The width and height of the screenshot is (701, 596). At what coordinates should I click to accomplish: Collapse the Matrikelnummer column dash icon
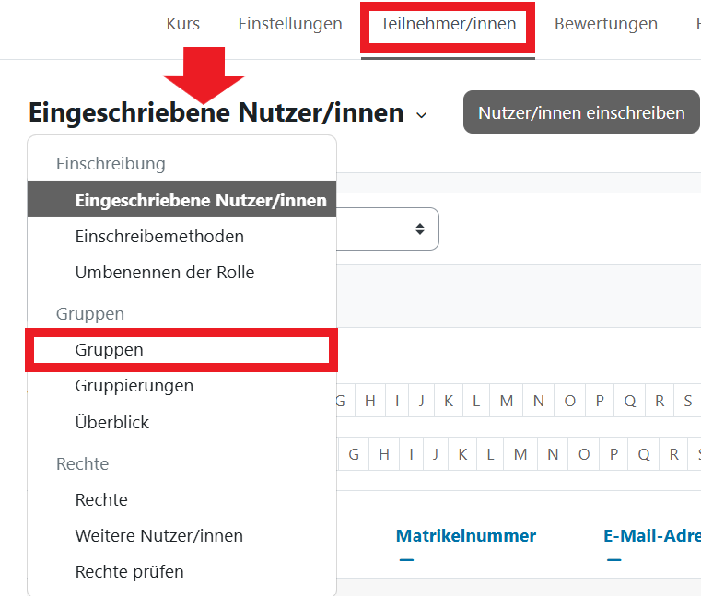point(406,559)
